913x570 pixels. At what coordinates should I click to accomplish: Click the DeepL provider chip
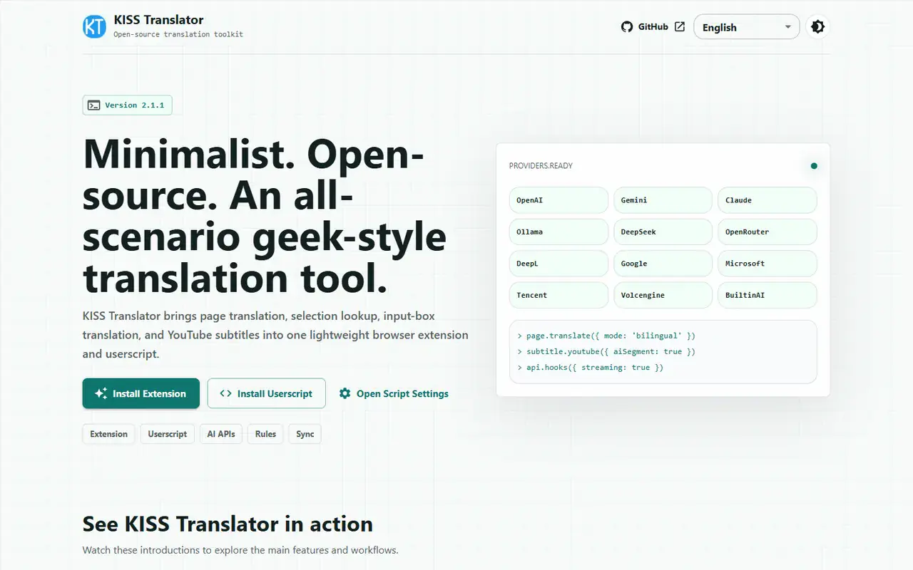[559, 264]
